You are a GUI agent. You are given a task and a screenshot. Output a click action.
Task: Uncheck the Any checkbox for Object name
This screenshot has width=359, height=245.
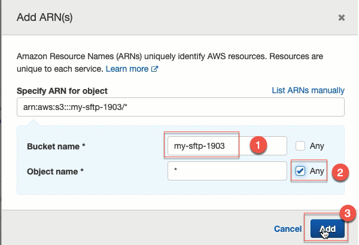(x=300, y=171)
